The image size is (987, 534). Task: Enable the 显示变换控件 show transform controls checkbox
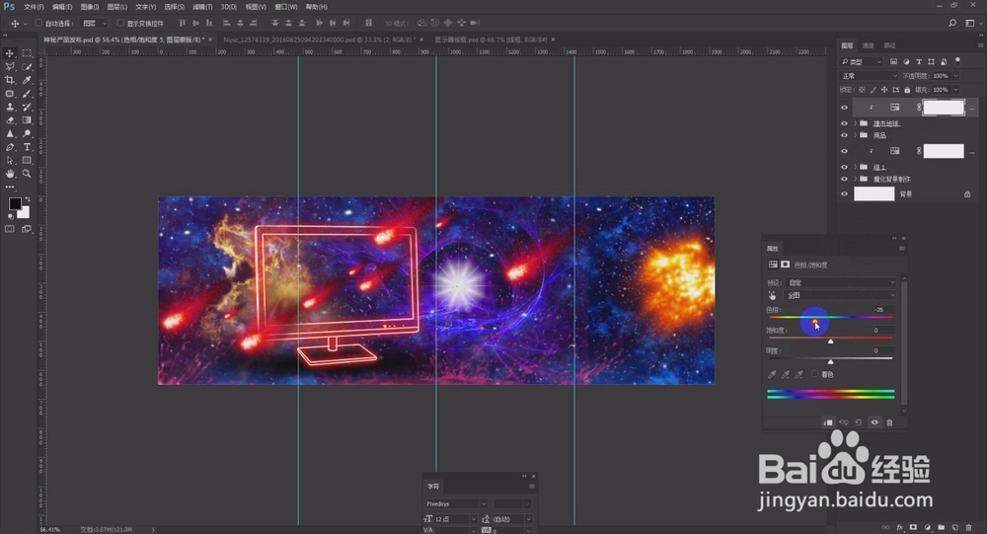pyautogui.click(x=120, y=24)
